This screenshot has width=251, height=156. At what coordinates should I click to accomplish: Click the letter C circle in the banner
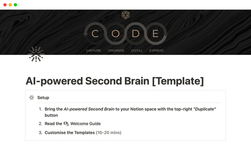(95, 34)
